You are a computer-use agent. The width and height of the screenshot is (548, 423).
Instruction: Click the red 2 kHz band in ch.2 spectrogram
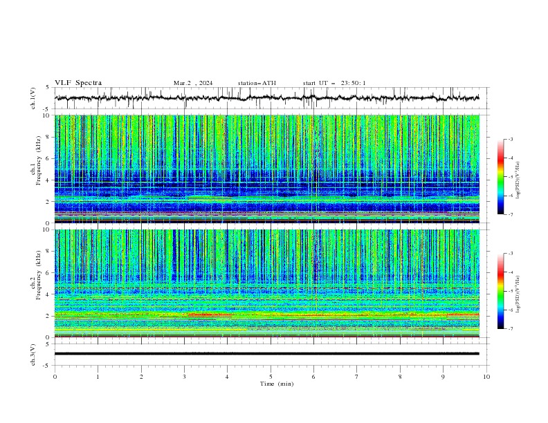tap(210, 314)
